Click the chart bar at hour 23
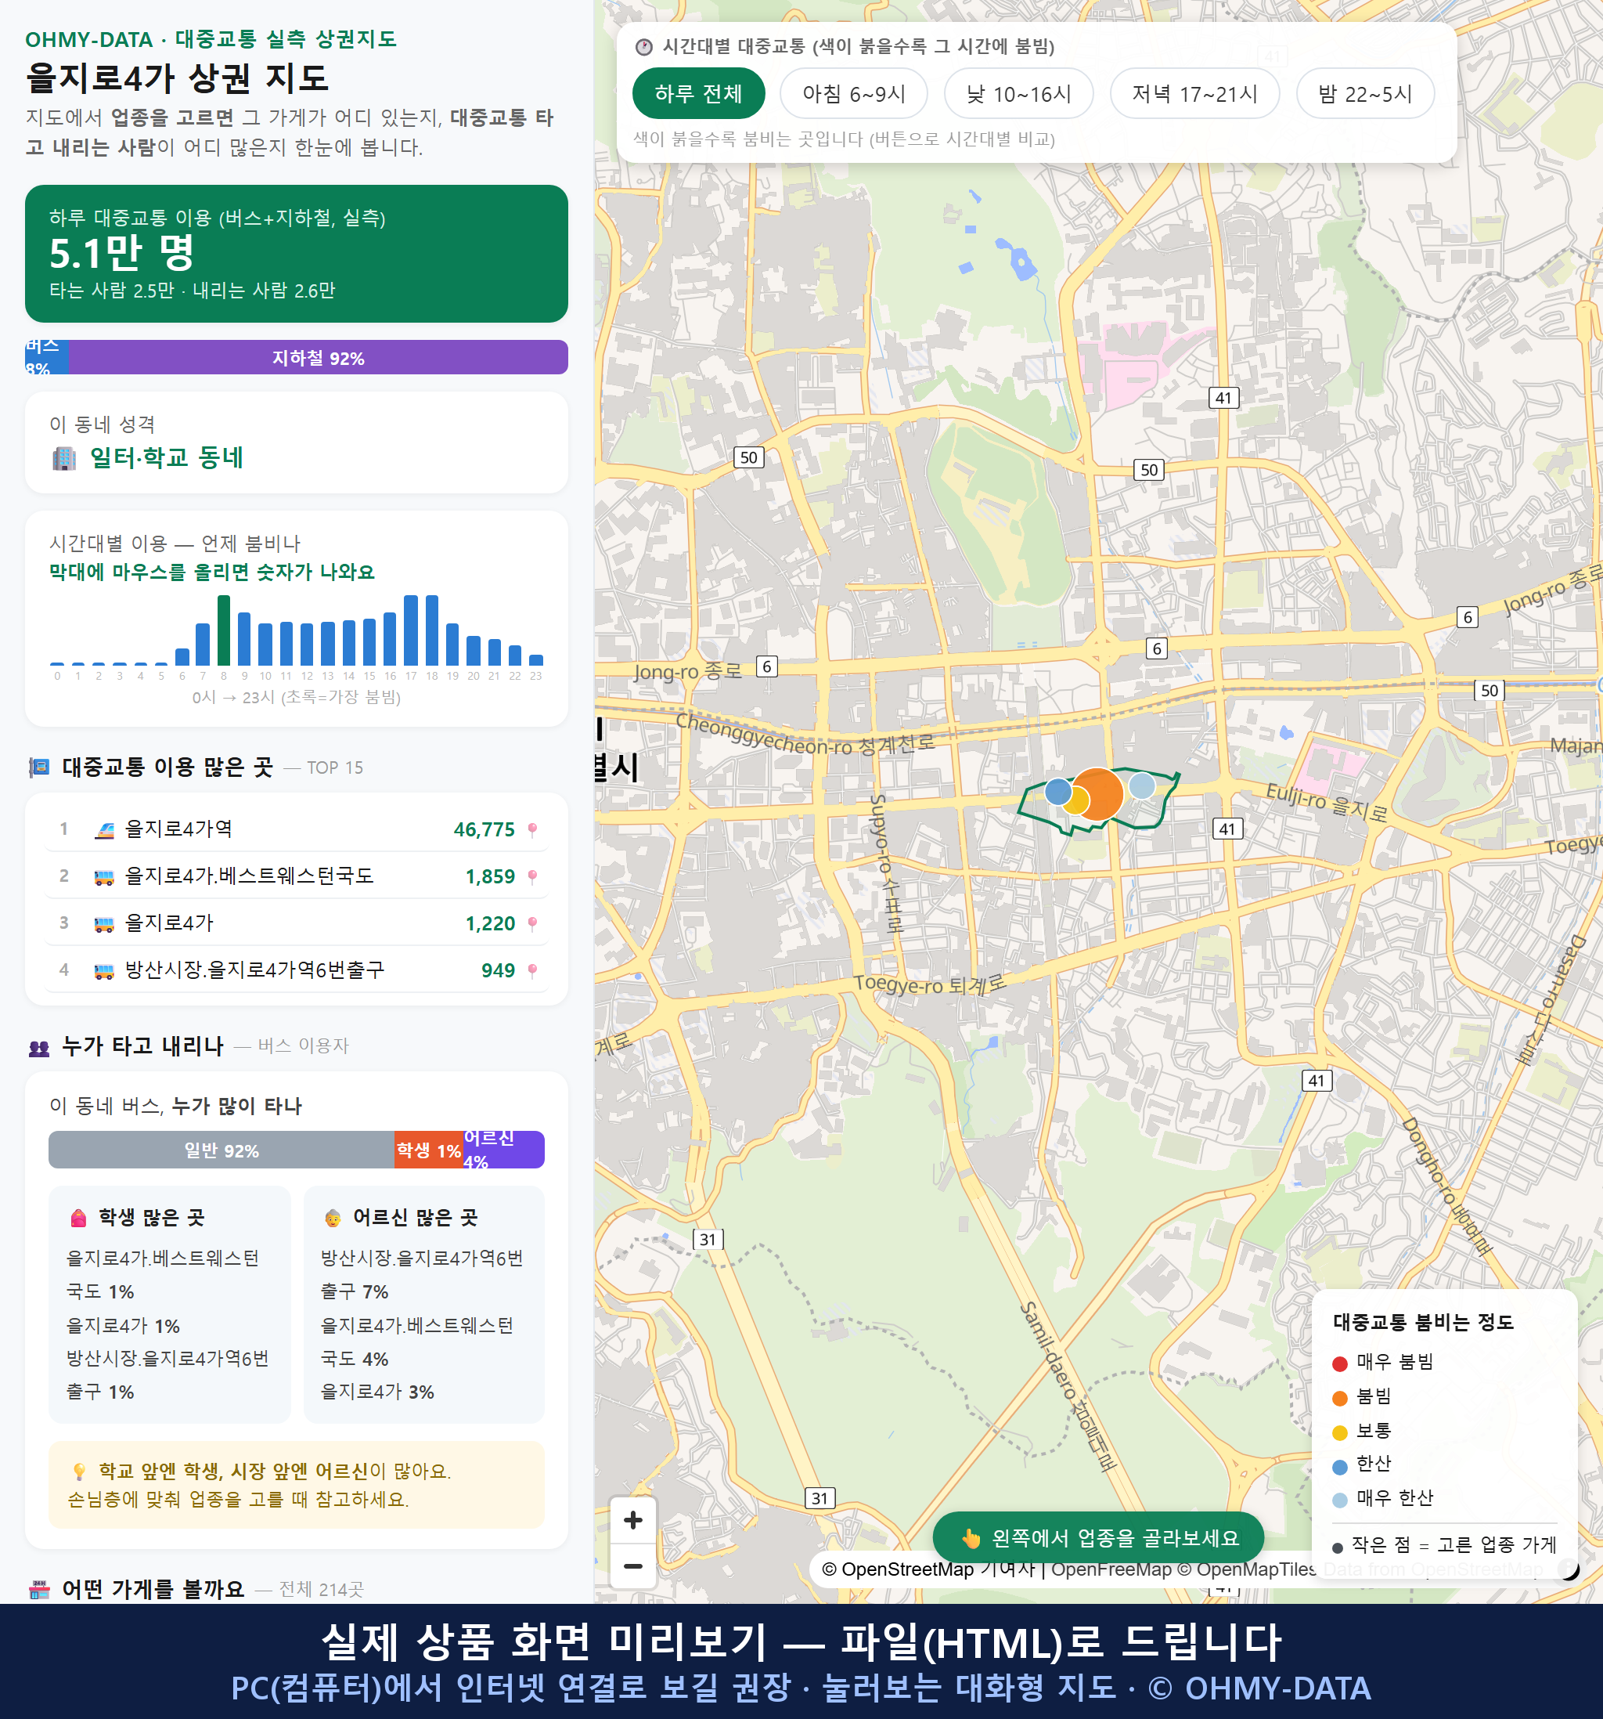 click(x=536, y=659)
